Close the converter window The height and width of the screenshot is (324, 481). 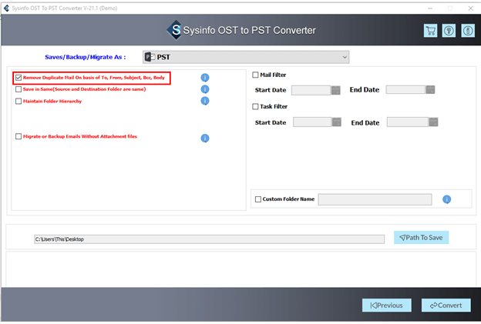(x=470, y=8)
